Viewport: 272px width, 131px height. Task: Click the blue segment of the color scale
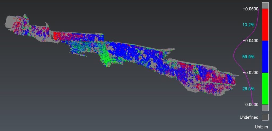point(265,57)
